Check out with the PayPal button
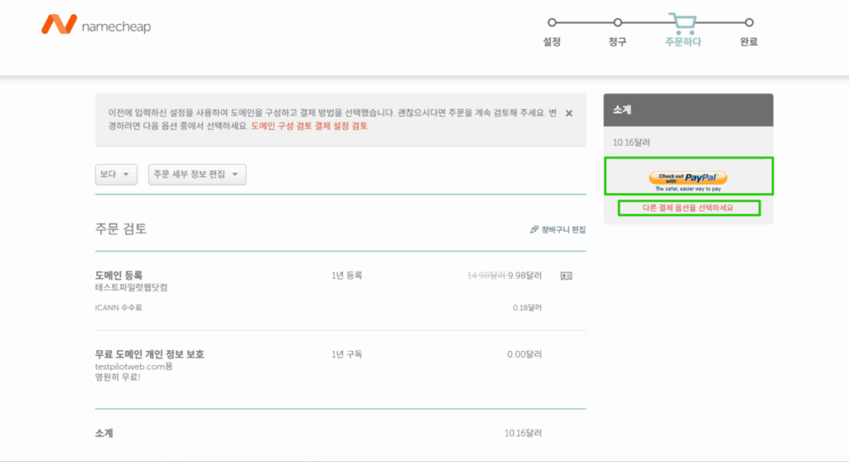Viewport: 849px width, 462px height. 688,178
